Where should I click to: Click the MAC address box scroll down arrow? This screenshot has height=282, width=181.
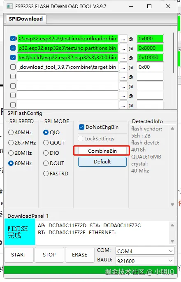(172, 241)
